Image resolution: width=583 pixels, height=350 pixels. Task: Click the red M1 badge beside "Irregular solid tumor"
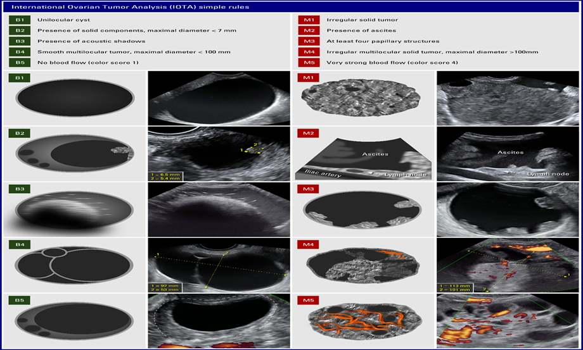(x=307, y=20)
